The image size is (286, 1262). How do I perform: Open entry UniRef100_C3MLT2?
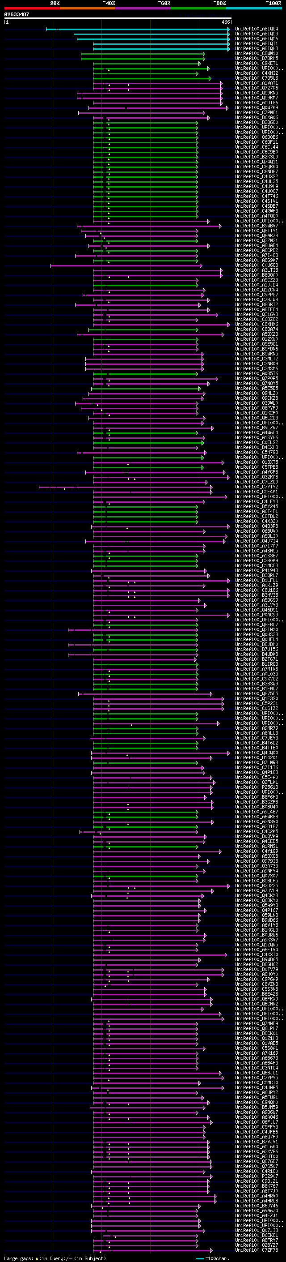(x=257, y=359)
